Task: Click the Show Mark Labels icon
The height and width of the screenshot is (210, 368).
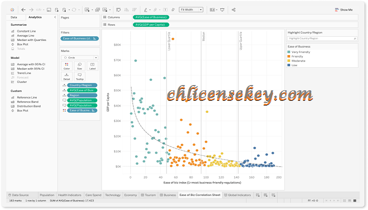Action: 165,10
